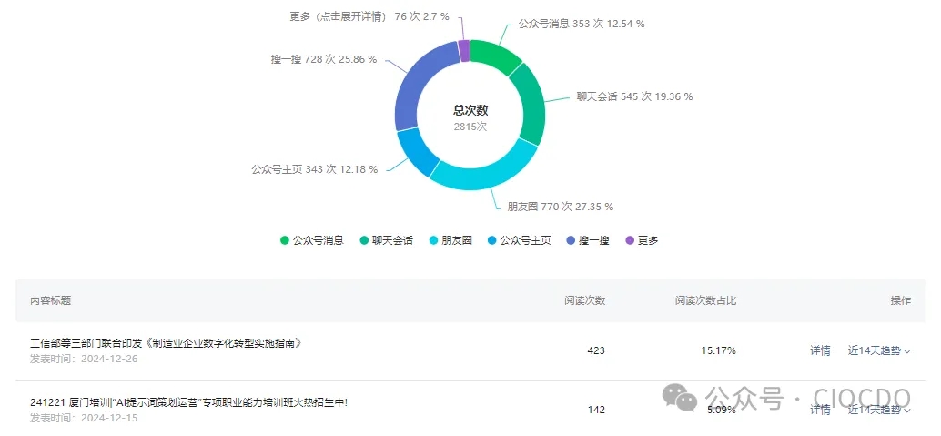The height and width of the screenshot is (436, 941).
Task: Open 详情 for the 制造业企业数字化转型 article
Action: 820,350
